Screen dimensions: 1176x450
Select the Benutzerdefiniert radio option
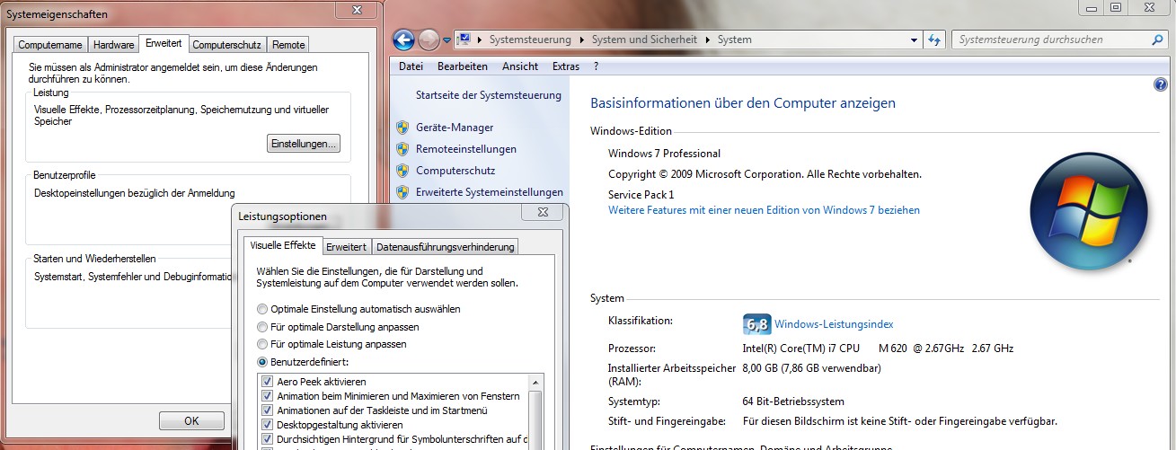coord(303,362)
